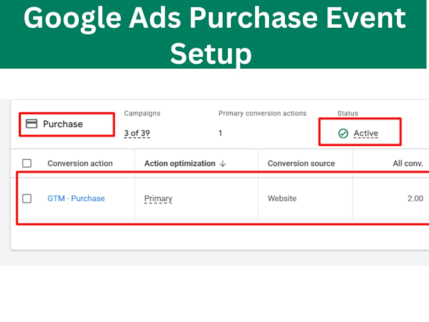Screen dimensions: 429x322
Task: Click the Active status label
Action: tap(366, 133)
